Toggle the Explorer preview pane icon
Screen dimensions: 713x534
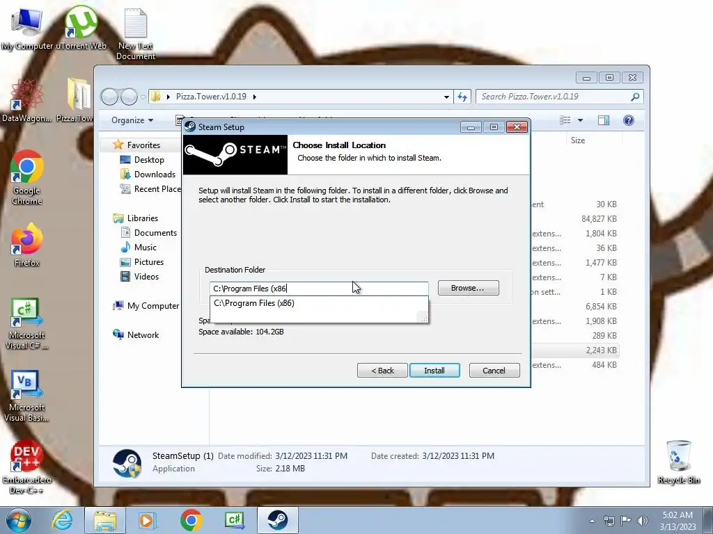604,120
